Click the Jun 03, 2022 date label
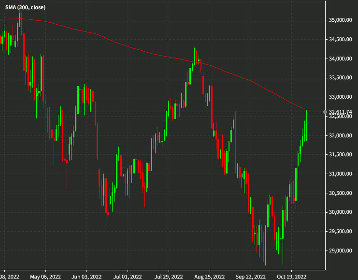The image size is (358, 280). (86, 277)
